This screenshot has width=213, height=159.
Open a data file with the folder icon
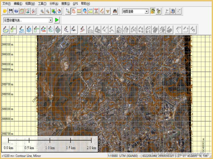(x=5, y=11)
